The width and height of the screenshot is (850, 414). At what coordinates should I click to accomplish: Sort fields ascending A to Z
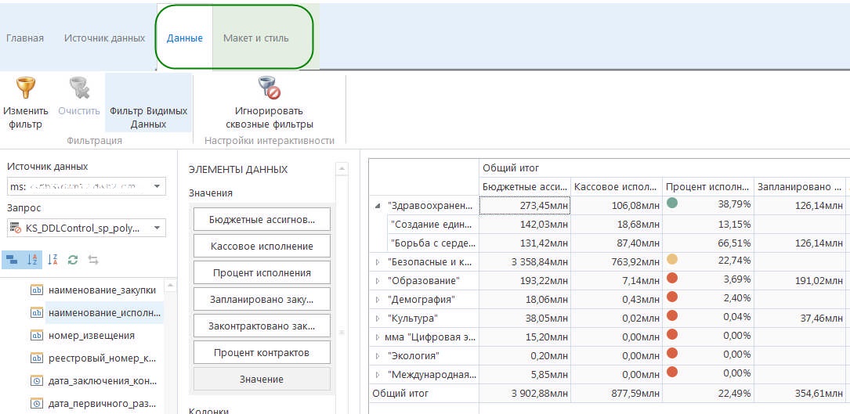(x=33, y=259)
